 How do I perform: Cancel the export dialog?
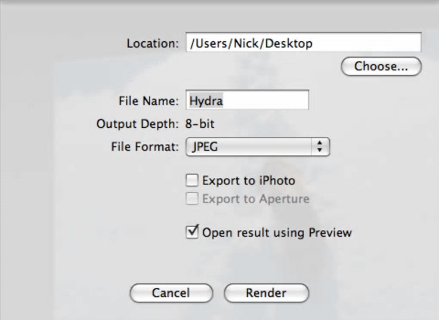(171, 293)
